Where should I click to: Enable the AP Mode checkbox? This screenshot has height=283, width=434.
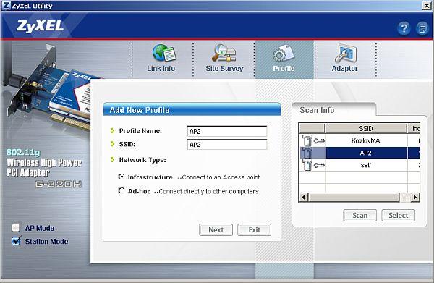click(16, 228)
